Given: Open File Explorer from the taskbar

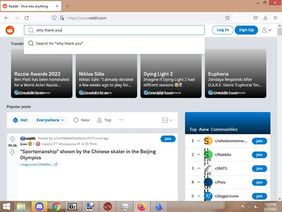Looking at the screenshot, I should tap(21, 206).
